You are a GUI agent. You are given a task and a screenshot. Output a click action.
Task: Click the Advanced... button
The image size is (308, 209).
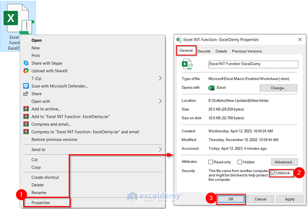[284, 162]
